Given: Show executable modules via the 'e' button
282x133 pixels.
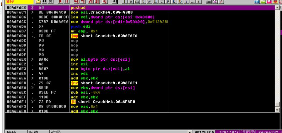Looking at the screenshot, I should coord(130,2).
